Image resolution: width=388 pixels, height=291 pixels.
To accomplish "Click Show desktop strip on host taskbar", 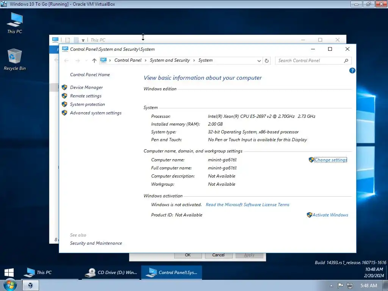I will 385,286.
